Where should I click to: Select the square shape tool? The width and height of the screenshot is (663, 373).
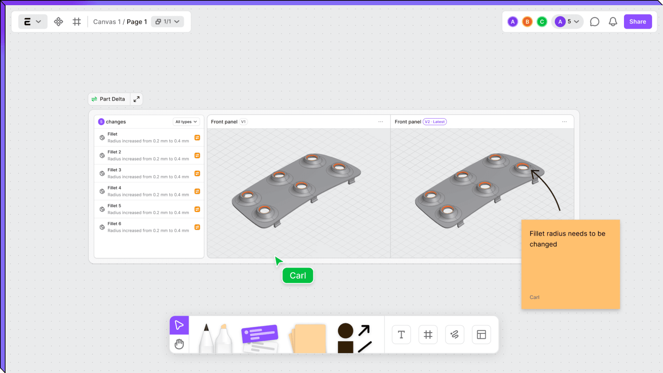(345, 347)
